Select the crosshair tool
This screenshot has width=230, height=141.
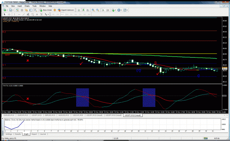click(x=9, y=14)
